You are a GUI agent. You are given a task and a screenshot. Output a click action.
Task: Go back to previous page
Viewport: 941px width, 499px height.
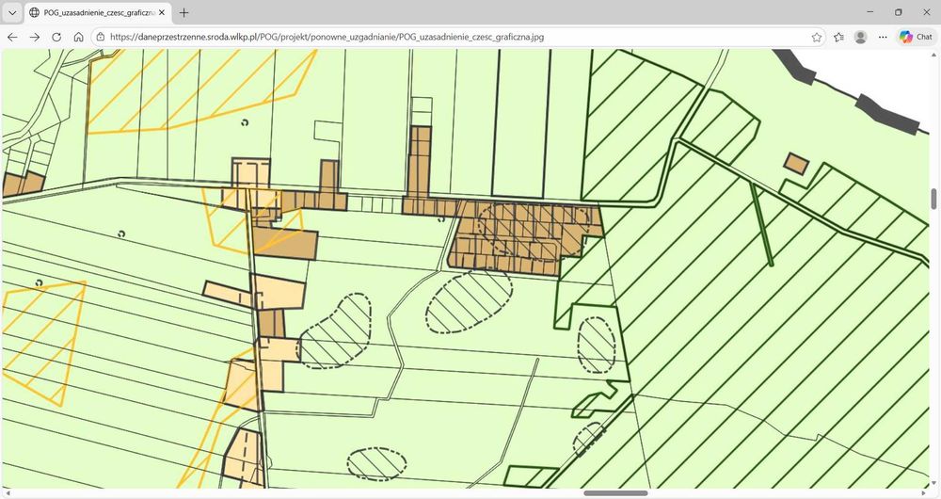coord(12,37)
